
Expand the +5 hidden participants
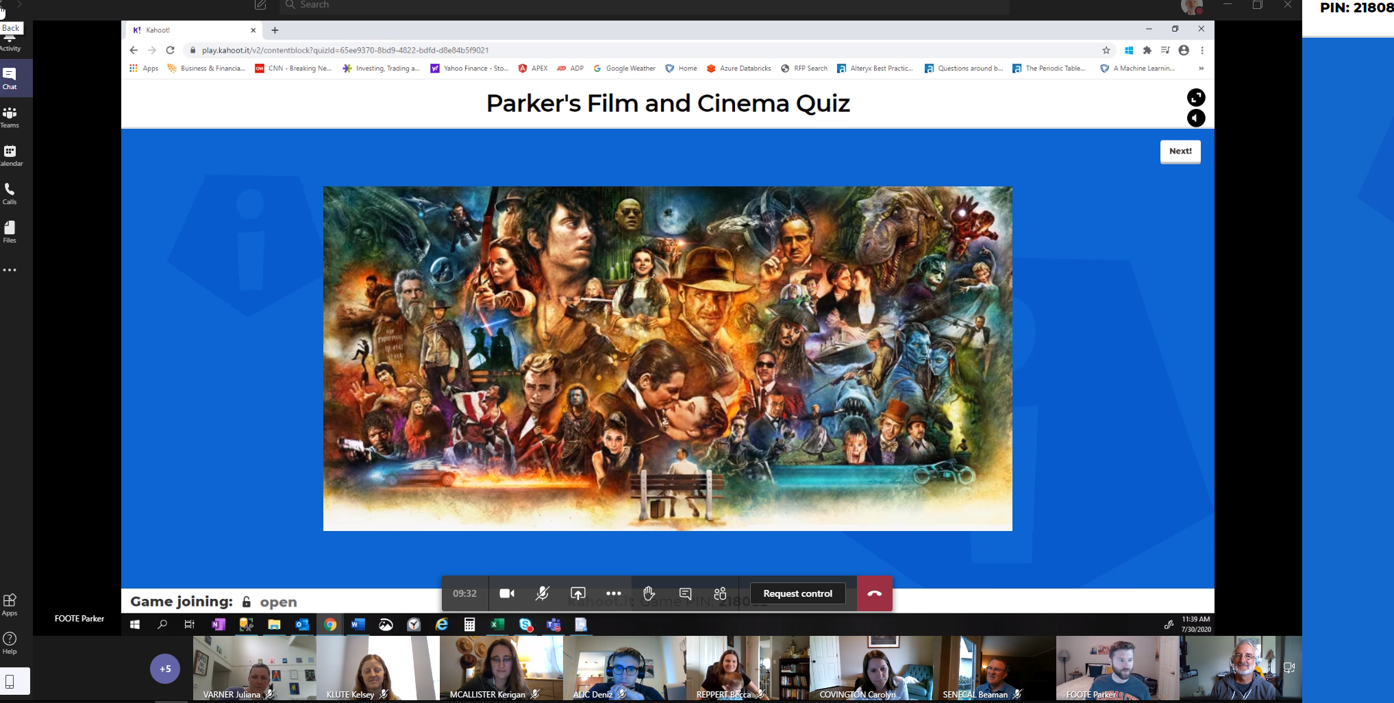point(165,669)
